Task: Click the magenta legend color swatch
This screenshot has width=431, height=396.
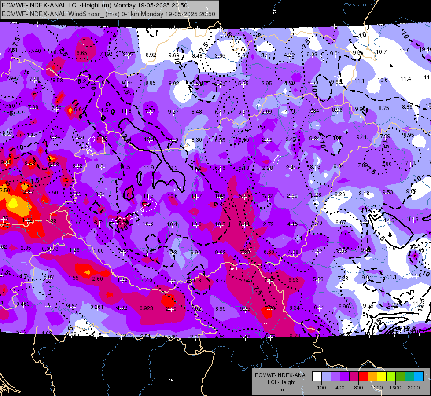Action: pyautogui.click(x=354, y=377)
